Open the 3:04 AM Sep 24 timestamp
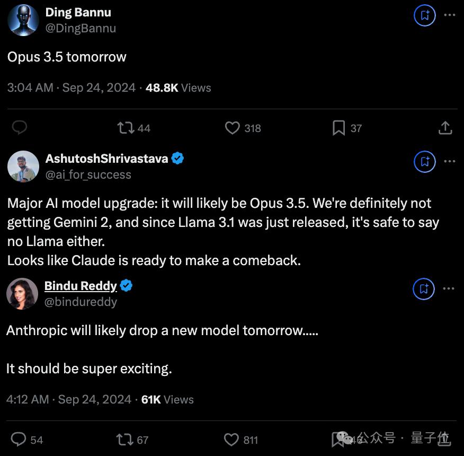 point(72,87)
